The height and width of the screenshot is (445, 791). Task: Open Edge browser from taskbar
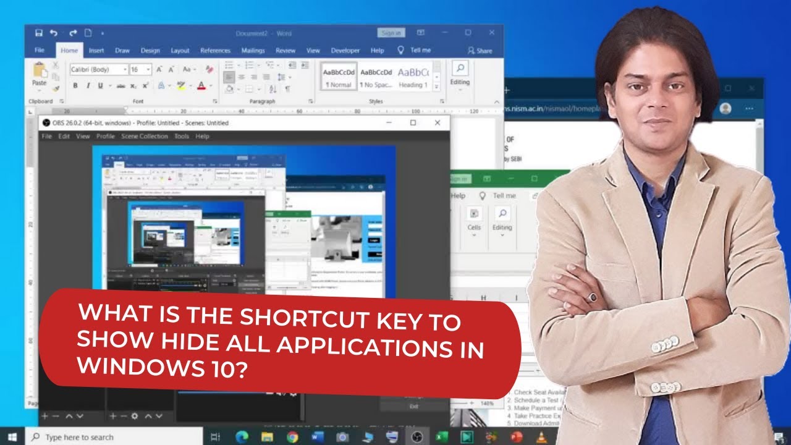(x=242, y=437)
